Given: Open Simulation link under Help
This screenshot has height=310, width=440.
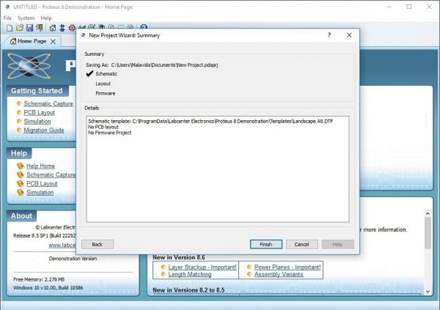Looking at the screenshot, I should (40, 192).
